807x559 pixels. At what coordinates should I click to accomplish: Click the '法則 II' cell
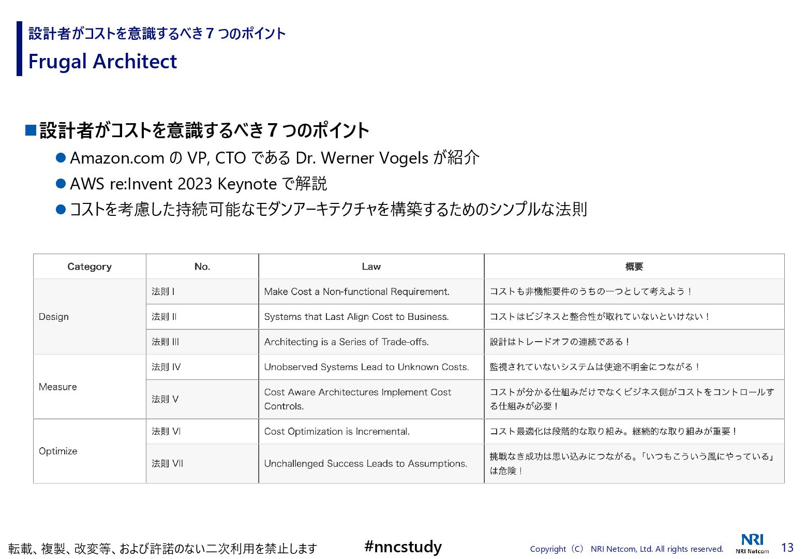(x=202, y=317)
